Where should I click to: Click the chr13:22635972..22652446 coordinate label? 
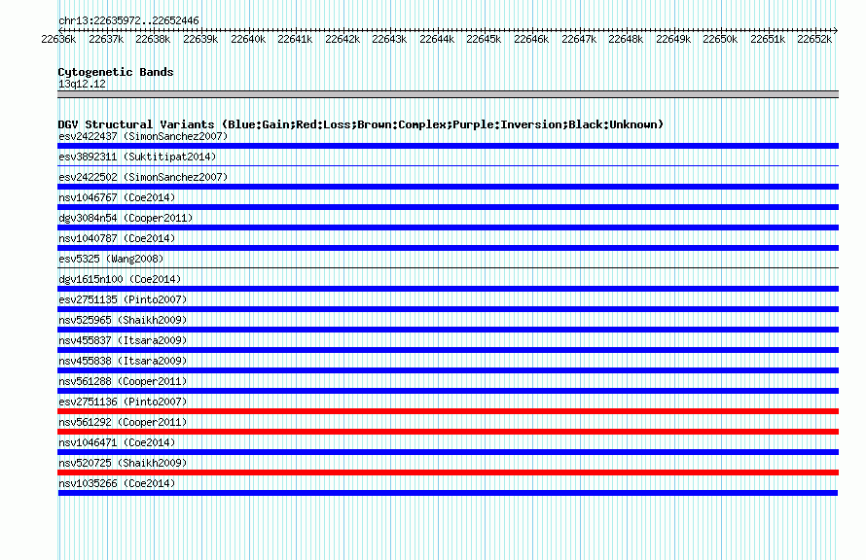click(x=128, y=20)
